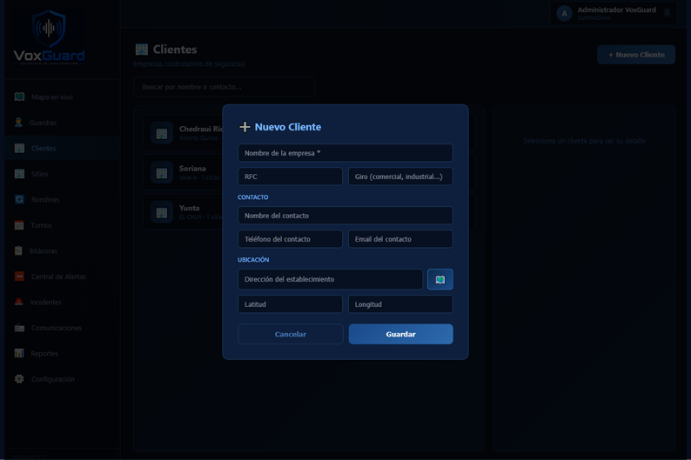
Task: Cancel the Nuevo Cliente dialog
Action: [x=291, y=334]
